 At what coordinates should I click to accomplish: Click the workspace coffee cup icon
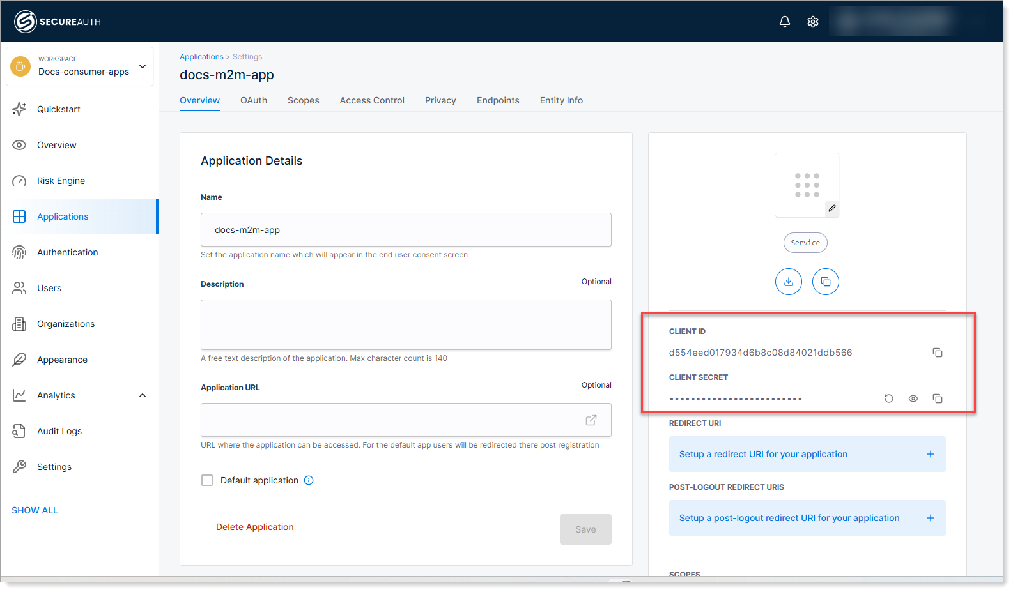click(20, 66)
